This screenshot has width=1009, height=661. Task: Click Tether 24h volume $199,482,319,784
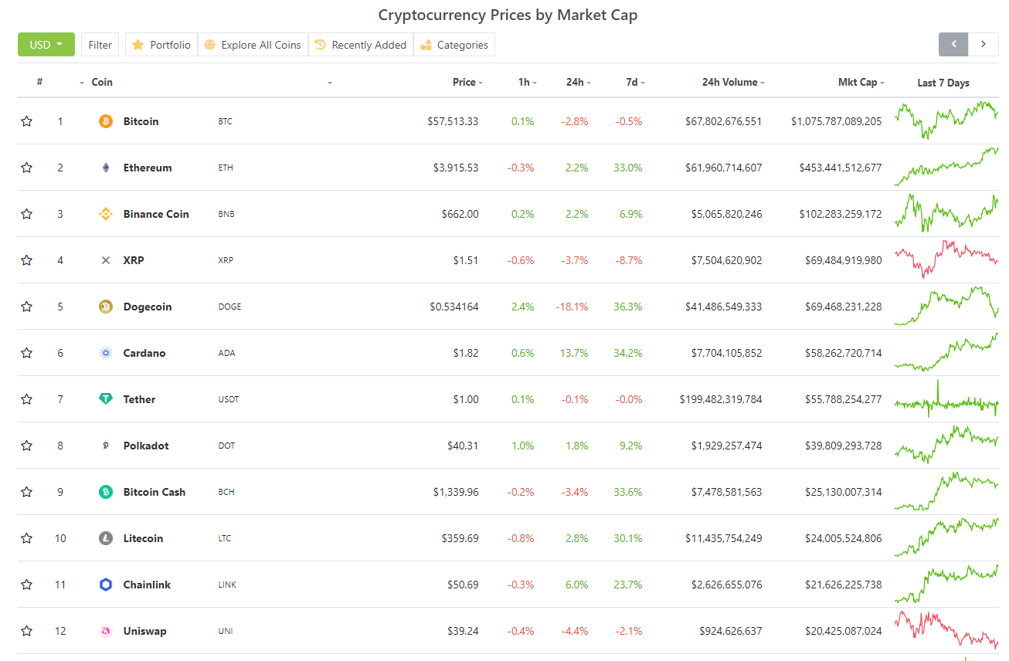tap(721, 399)
